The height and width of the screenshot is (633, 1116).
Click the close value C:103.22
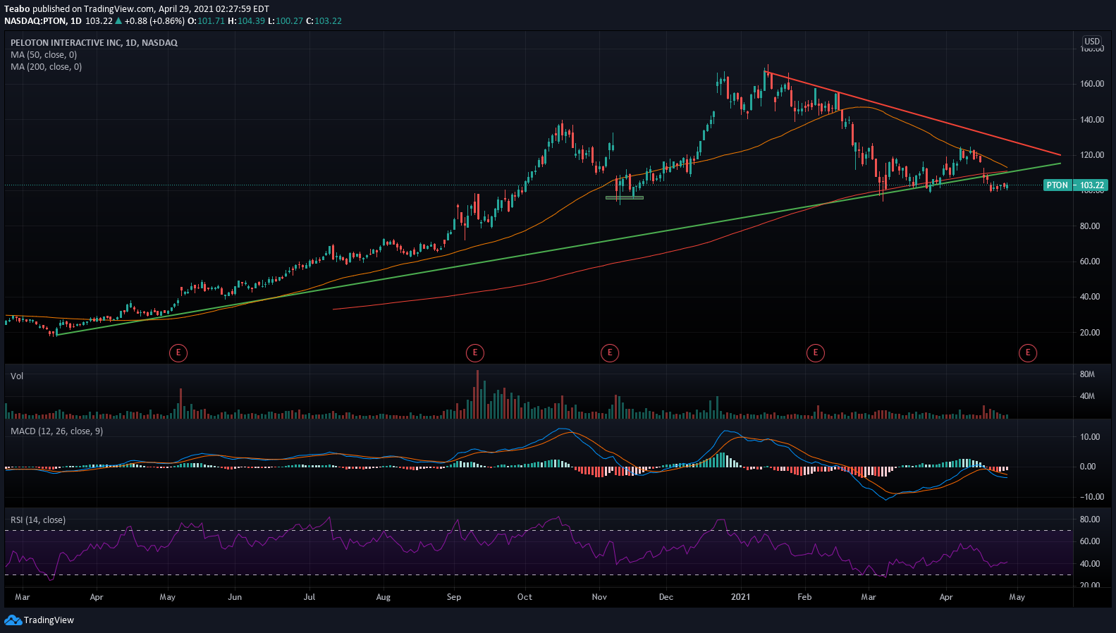324,21
